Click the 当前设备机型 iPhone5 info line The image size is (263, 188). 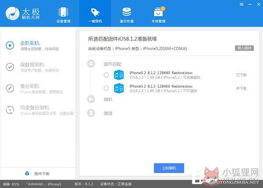137,49
